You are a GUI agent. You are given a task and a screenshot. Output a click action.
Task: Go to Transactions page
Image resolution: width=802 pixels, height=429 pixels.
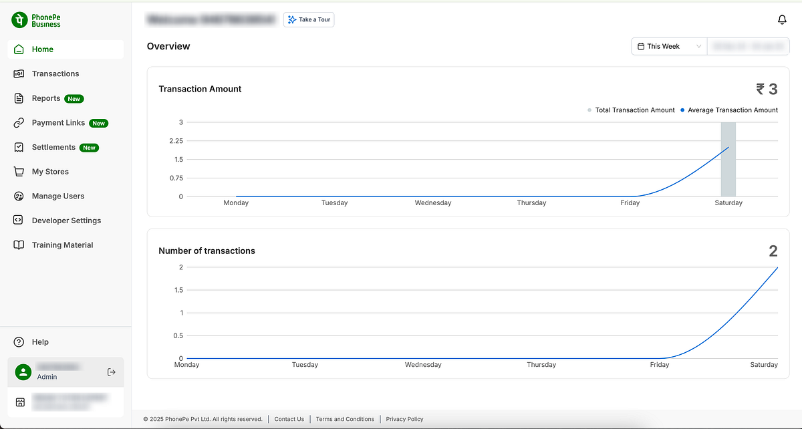(65, 74)
